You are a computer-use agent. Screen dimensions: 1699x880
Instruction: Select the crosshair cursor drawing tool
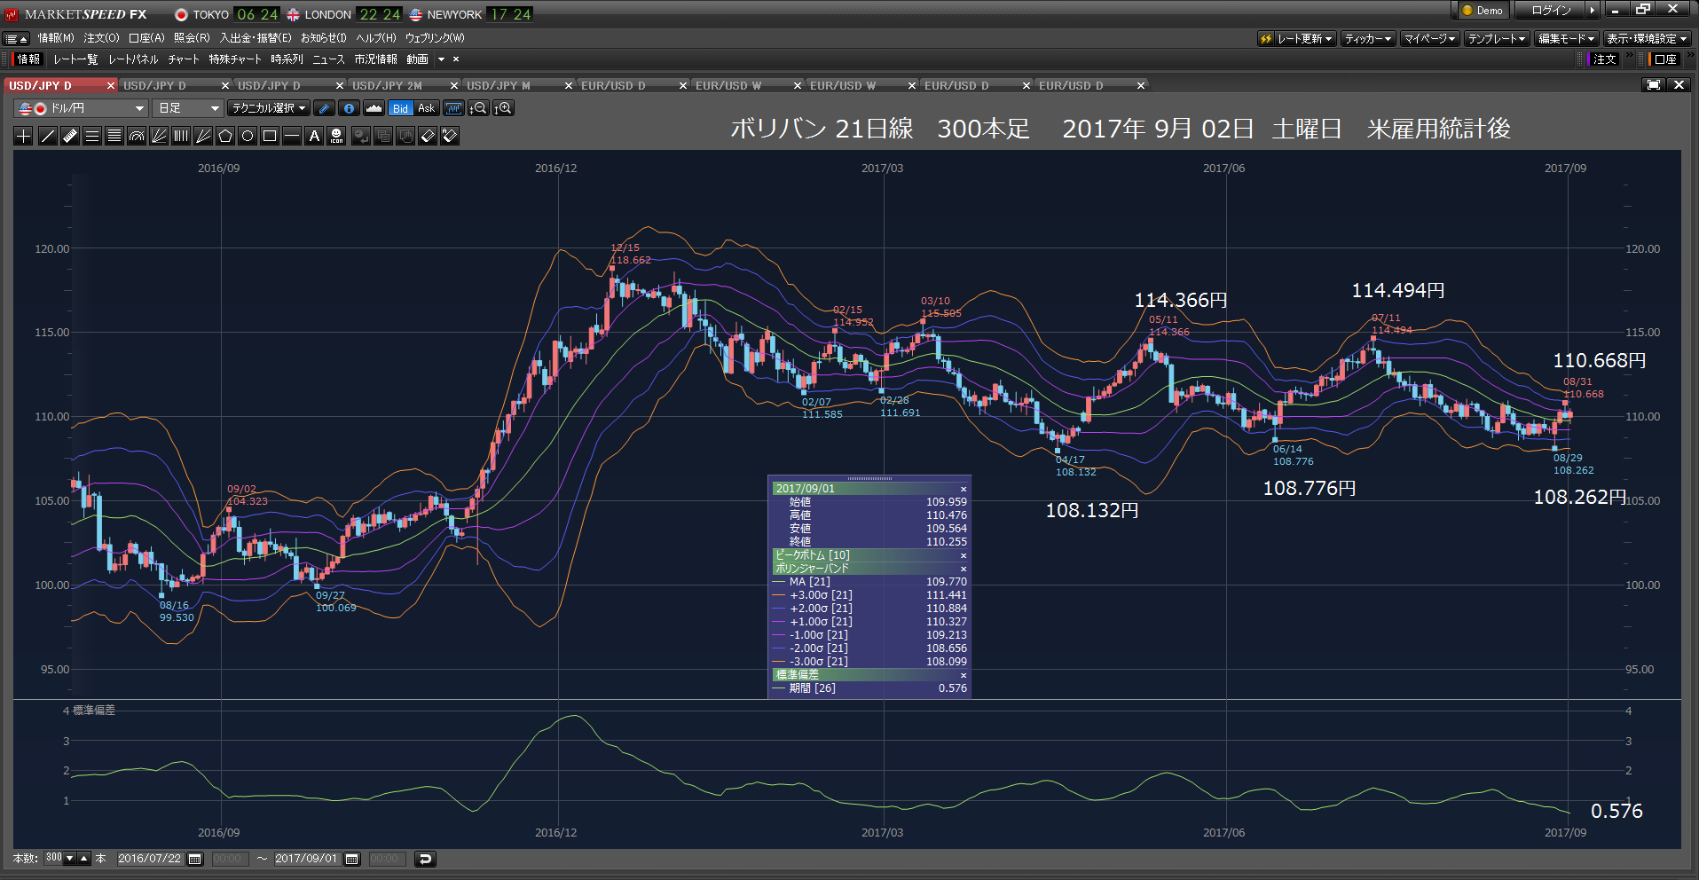[24, 136]
